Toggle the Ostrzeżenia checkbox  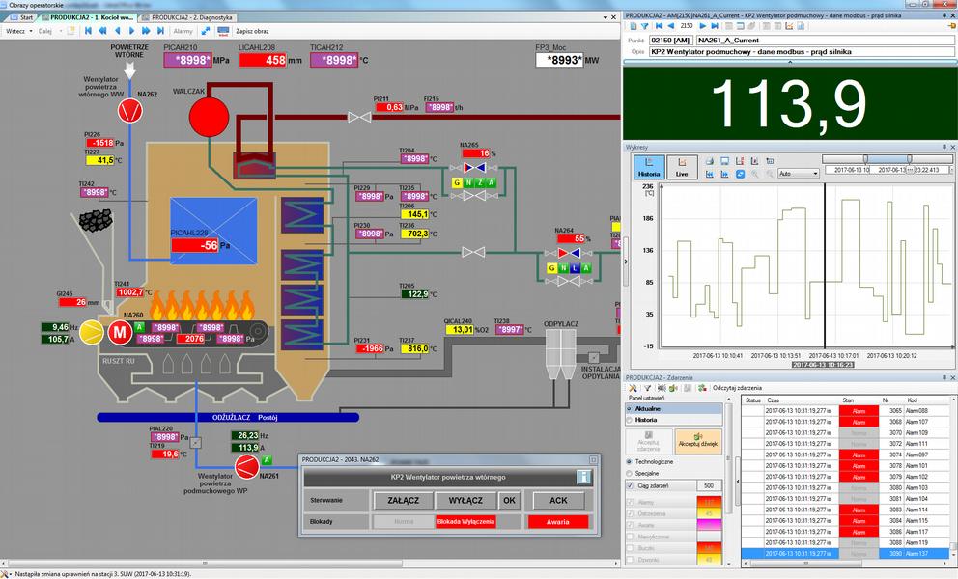click(631, 514)
